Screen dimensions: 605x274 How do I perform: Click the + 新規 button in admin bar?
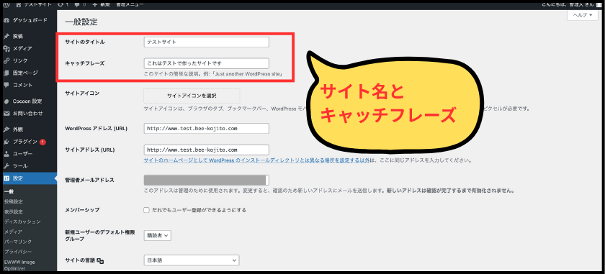tap(101, 5)
